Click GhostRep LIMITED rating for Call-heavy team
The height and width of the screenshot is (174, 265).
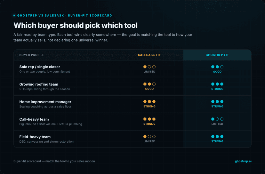217,124
